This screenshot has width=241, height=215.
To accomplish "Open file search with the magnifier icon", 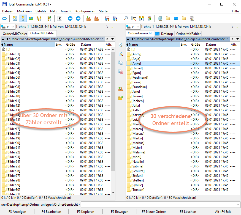I will tap(126, 19).
